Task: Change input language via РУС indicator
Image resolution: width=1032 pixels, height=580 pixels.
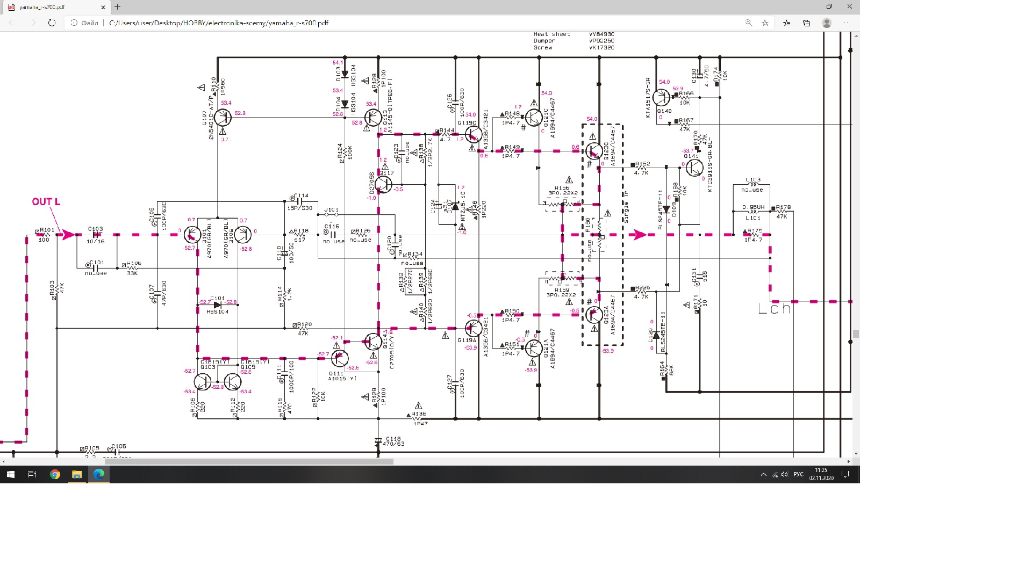Action: click(799, 474)
